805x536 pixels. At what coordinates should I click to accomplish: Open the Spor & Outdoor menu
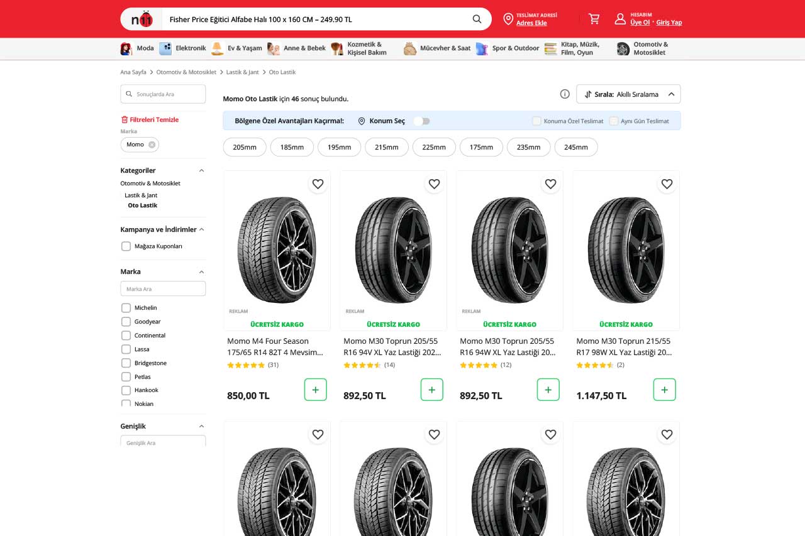point(508,48)
